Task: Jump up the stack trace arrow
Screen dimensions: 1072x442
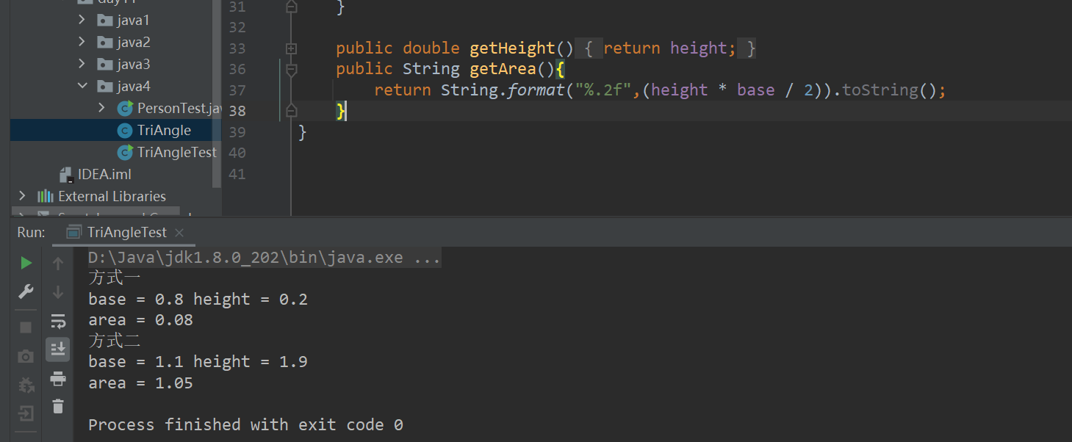Action: point(58,264)
